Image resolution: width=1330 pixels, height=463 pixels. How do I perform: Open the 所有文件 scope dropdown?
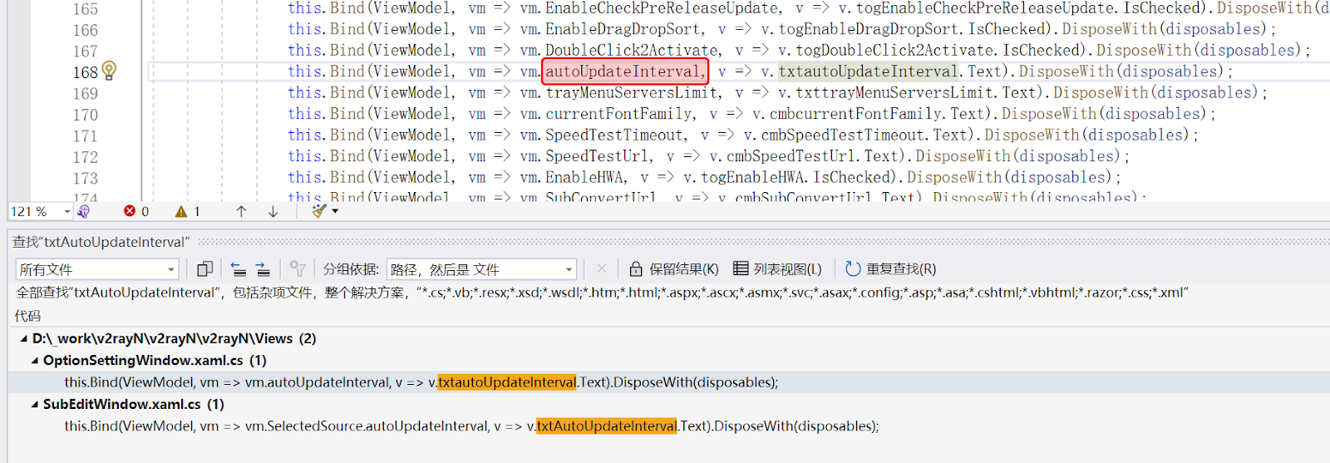click(171, 269)
